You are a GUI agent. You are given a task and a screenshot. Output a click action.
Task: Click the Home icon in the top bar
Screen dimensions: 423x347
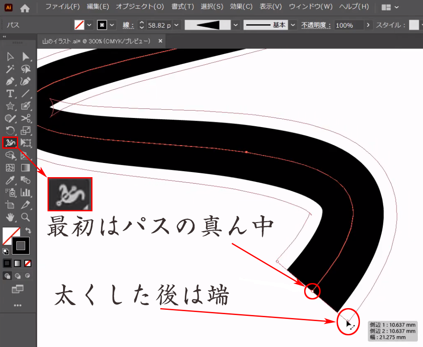click(25, 7)
